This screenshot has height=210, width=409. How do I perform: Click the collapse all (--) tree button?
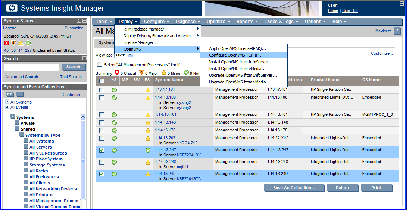pyautogui.click(x=19, y=94)
